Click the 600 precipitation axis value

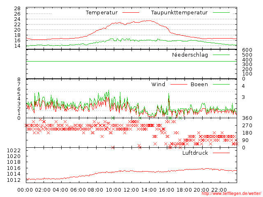247,50
